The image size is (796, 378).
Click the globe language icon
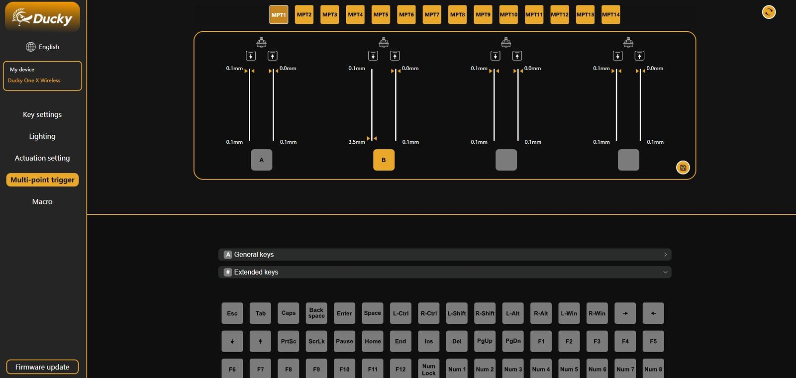tap(31, 47)
